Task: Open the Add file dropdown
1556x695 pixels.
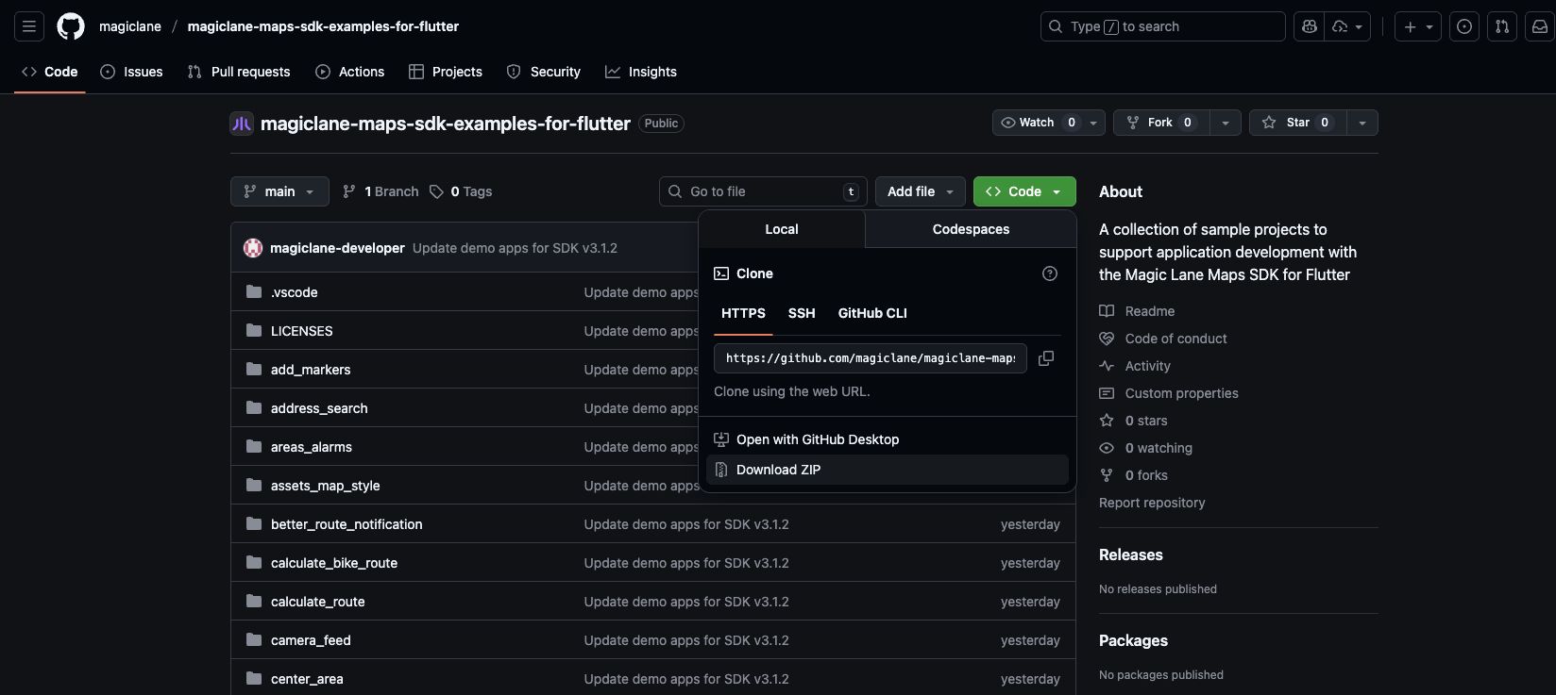Action: click(920, 191)
